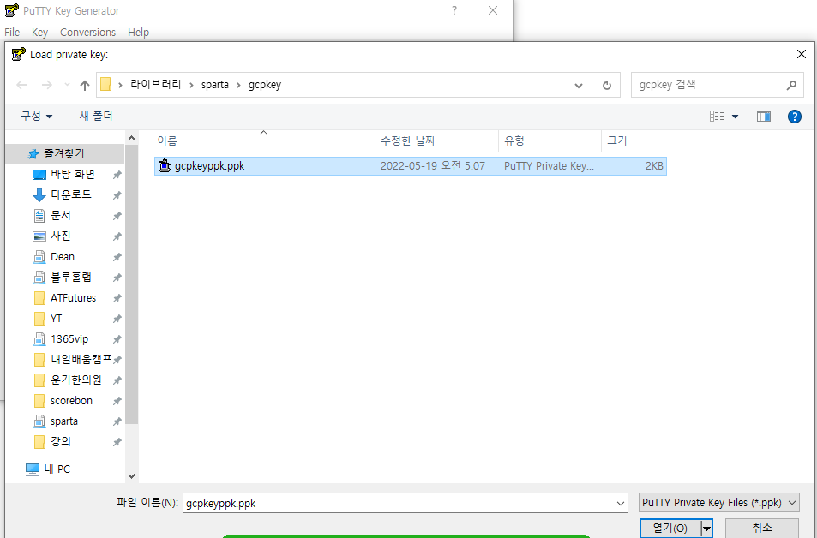Expand the 파일 이름 dropdown arrow
Image resolution: width=817 pixels, height=538 pixels.
pos(621,504)
